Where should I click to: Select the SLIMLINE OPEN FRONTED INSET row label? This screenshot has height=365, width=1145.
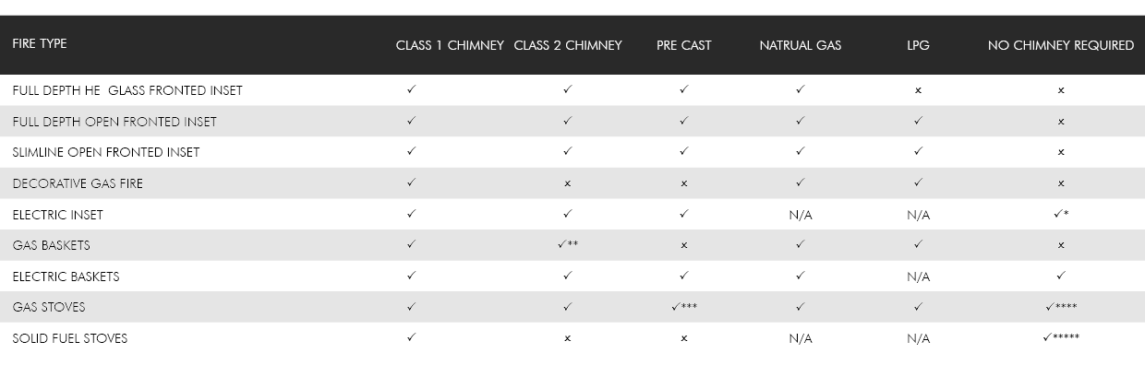coord(106,152)
